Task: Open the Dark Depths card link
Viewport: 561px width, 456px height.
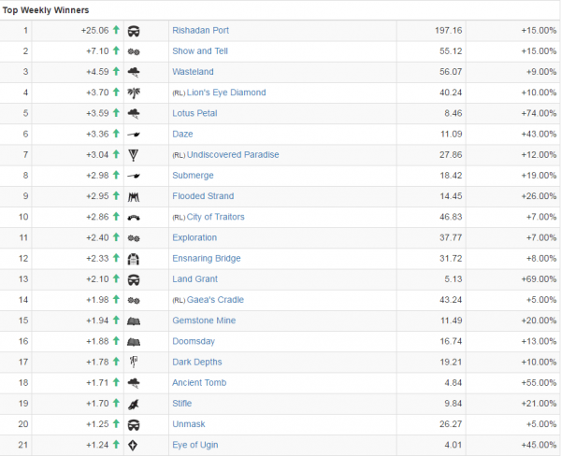Action: coord(196,363)
